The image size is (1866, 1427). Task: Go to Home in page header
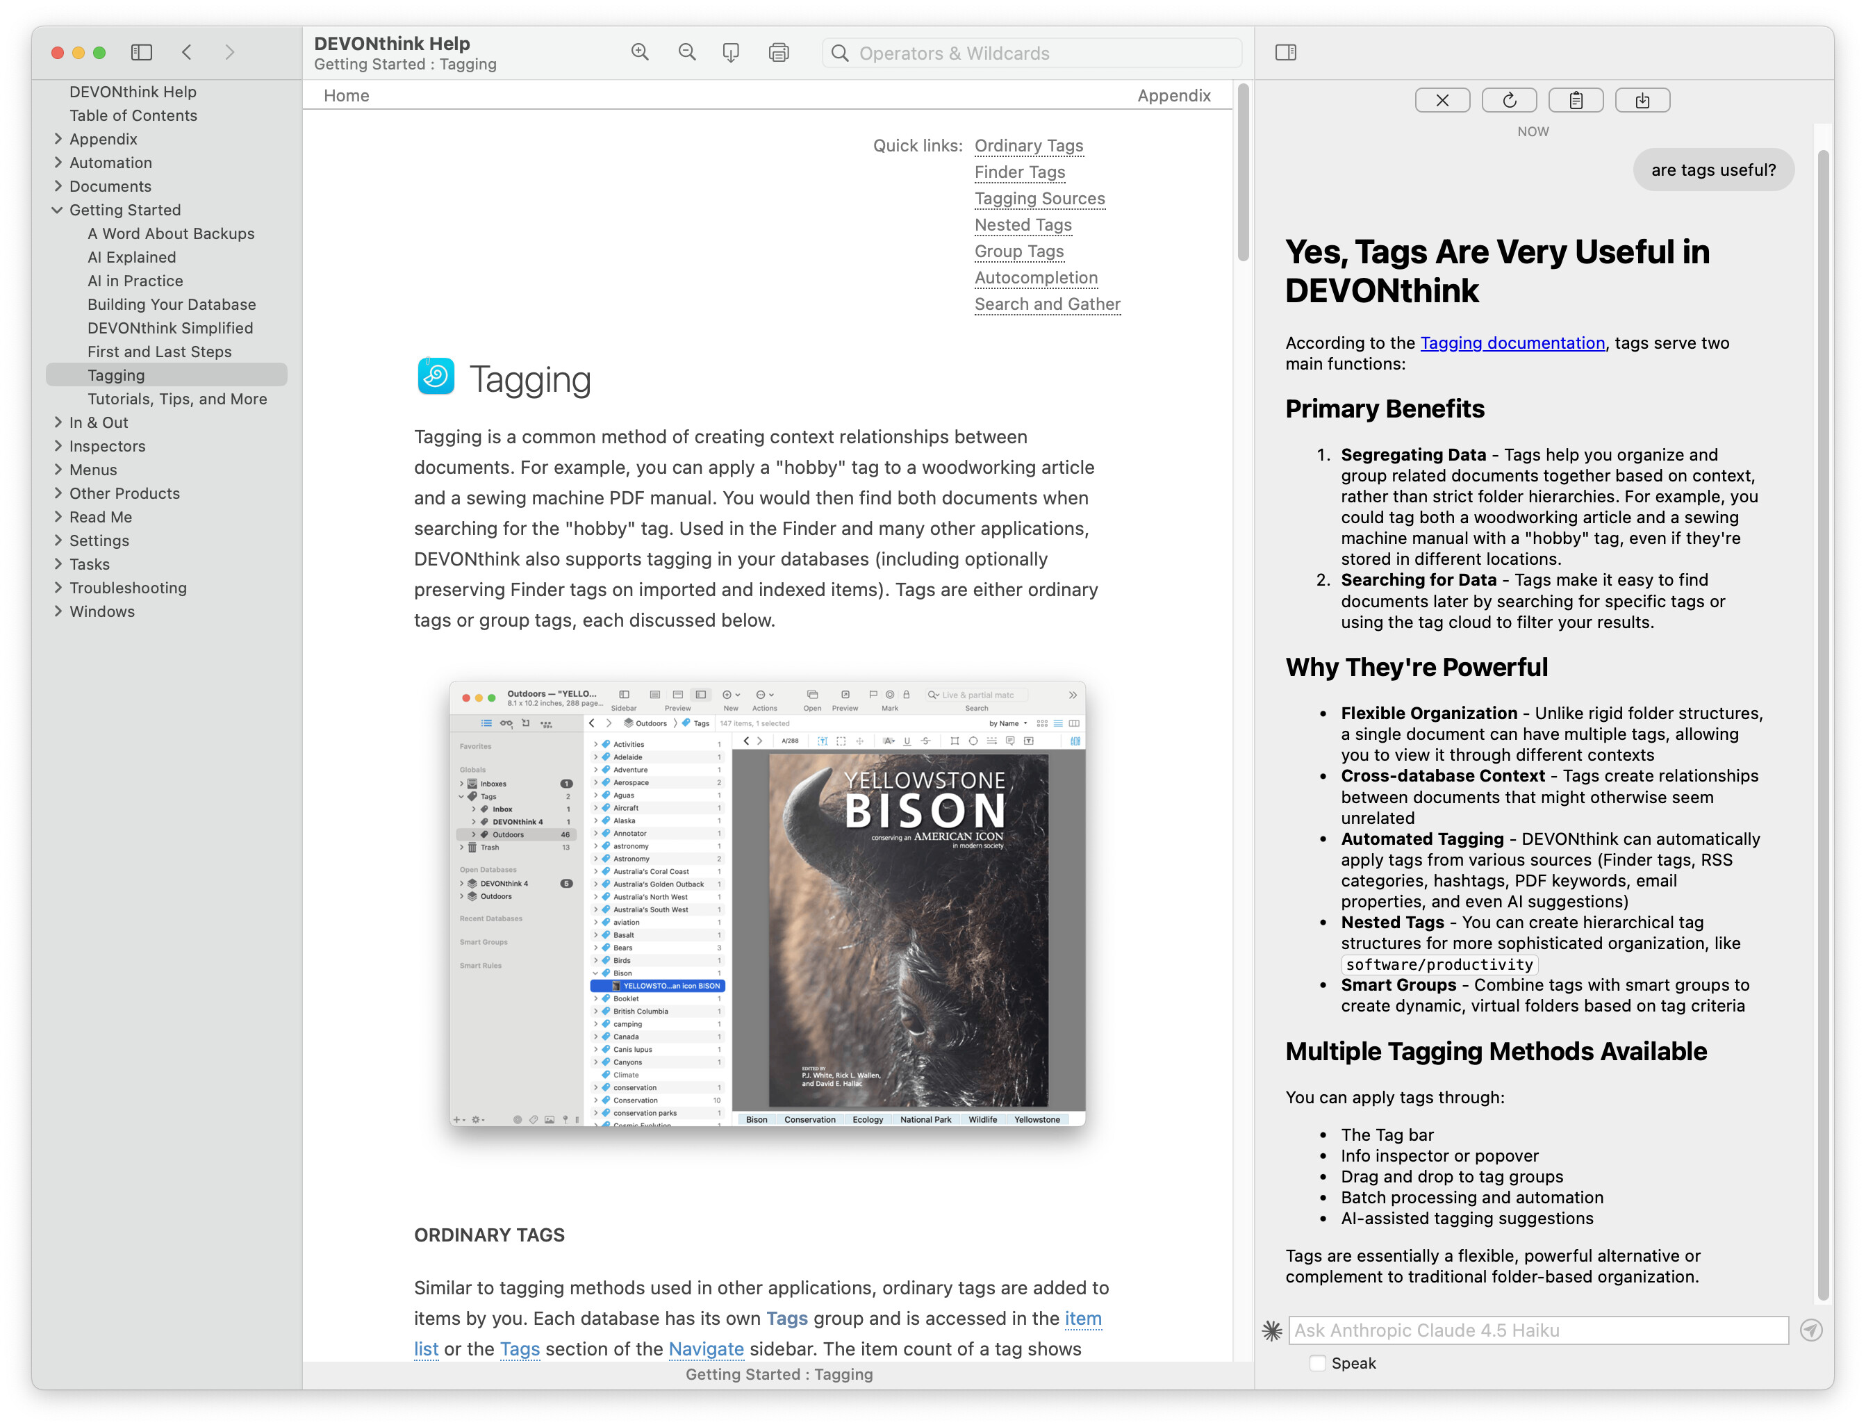[346, 95]
